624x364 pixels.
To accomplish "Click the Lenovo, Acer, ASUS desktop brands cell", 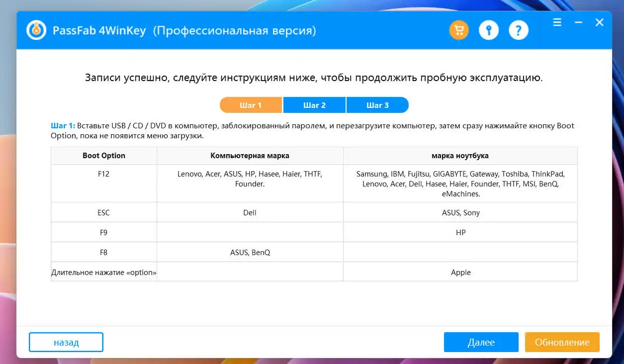I will pyautogui.click(x=250, y=183).
